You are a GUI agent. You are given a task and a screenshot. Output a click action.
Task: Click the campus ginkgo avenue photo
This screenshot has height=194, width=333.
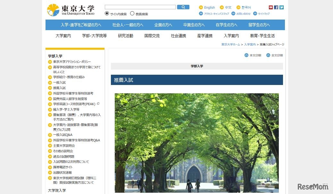coord(196,143)
